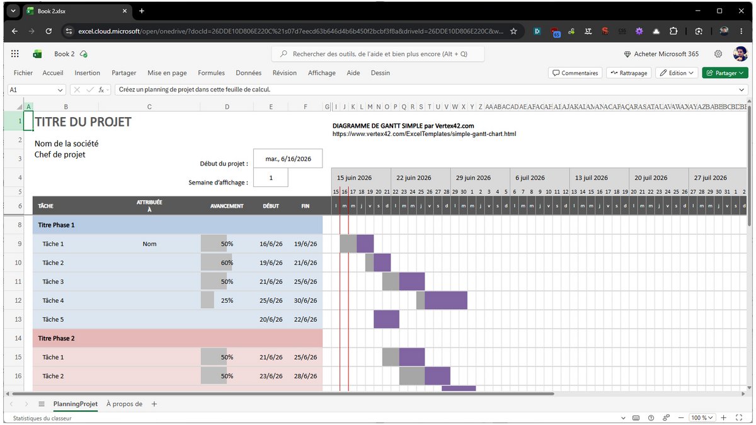Enter full screen view icon

pyautogui.click(x=740, y=418)
